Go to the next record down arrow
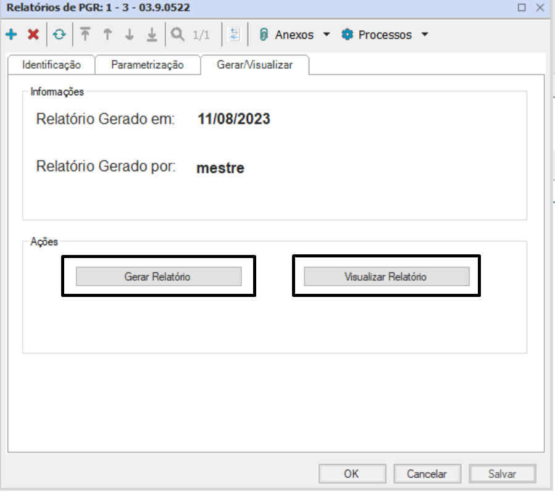This screenshot has height=492, width=555. click(x=130, y=35)
